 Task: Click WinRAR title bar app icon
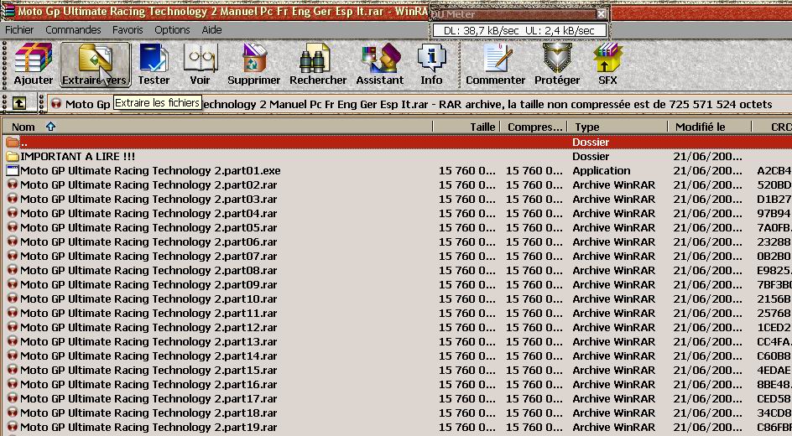point(8,11)
